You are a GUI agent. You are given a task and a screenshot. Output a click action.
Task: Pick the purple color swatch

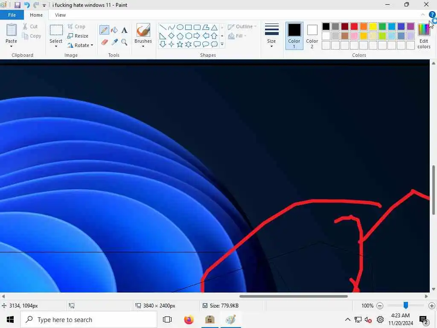(411, 26)
